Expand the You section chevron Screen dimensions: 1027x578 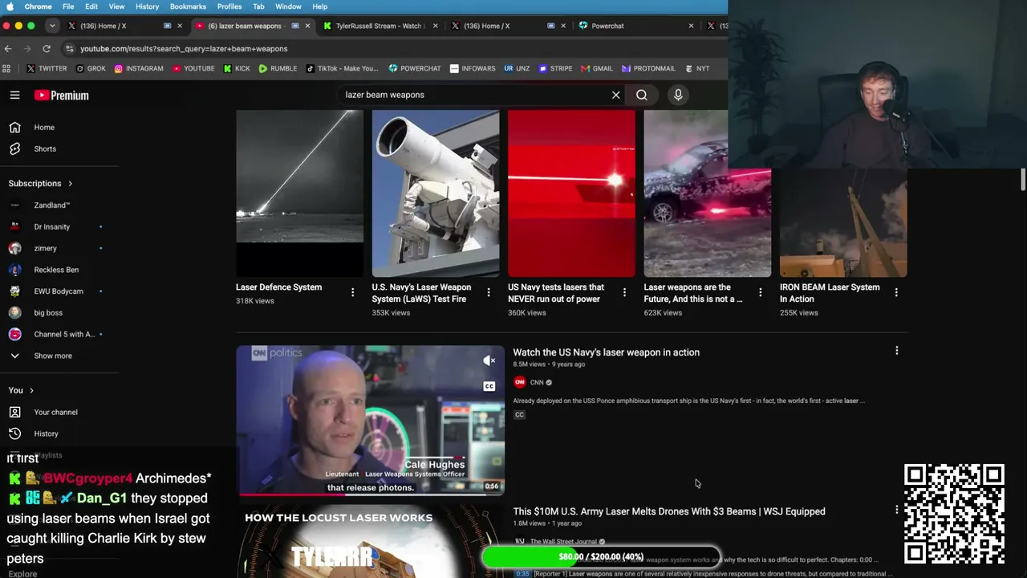click(x=31, y=390)
